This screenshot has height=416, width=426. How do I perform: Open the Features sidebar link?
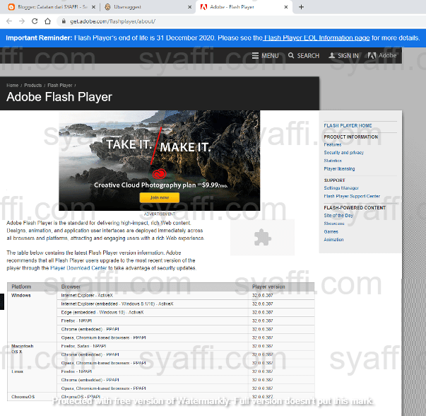click(x=333, y=145)
